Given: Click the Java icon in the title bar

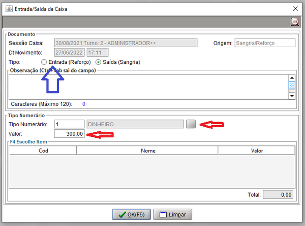Looking at the screenshot, I should pyautogui.click(x=9, y=9).
